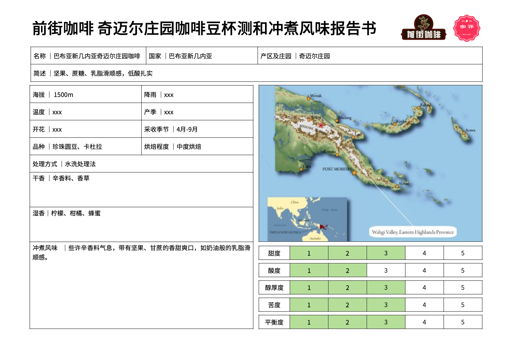Select score 3 in the 酸度 row
520x345 pixels.
pos(386,271)
